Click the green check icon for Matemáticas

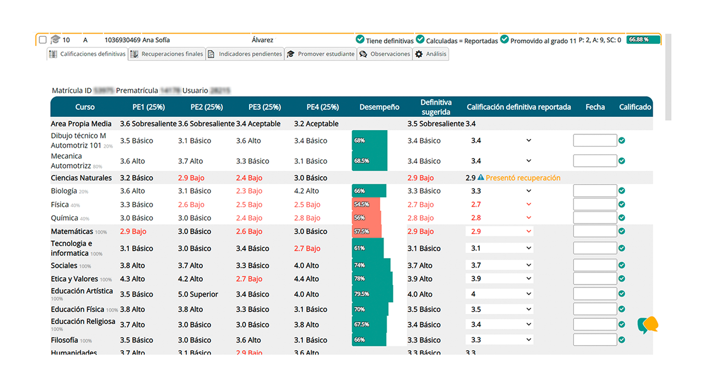622,231
